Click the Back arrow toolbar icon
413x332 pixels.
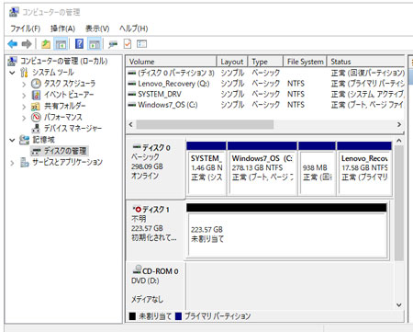pos(13,44)
